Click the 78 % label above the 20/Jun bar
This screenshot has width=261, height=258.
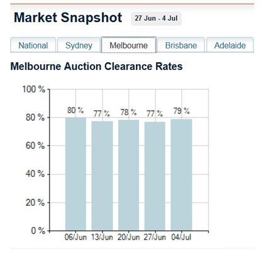click(128, 112)
